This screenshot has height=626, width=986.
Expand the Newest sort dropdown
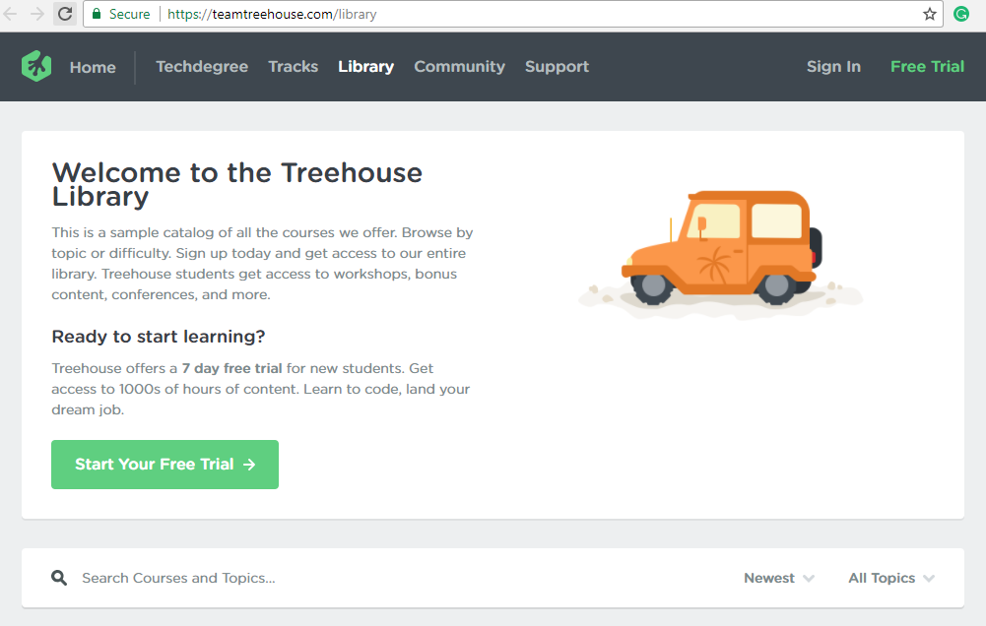779,578
